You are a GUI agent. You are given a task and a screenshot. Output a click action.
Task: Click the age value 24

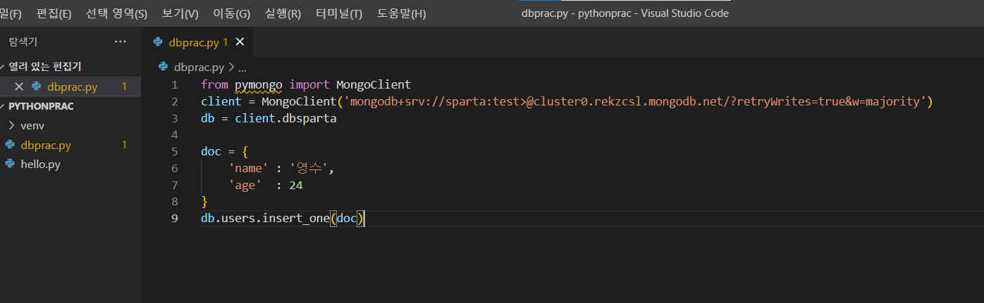coord(296,186)
